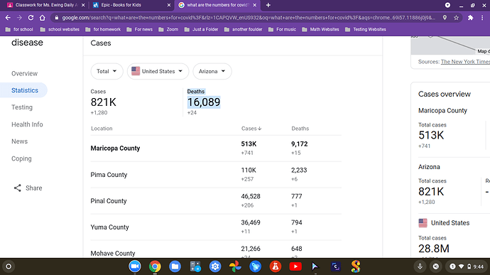Screen dimensions: 490x275
Task: Select Testing in the left sidebar
Action: tap(22, 107)
